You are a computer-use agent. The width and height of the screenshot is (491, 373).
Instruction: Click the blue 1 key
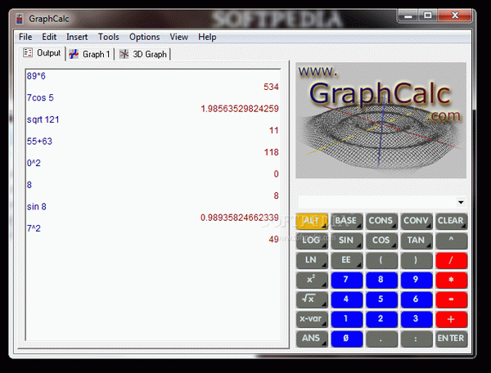click(346, 319)
